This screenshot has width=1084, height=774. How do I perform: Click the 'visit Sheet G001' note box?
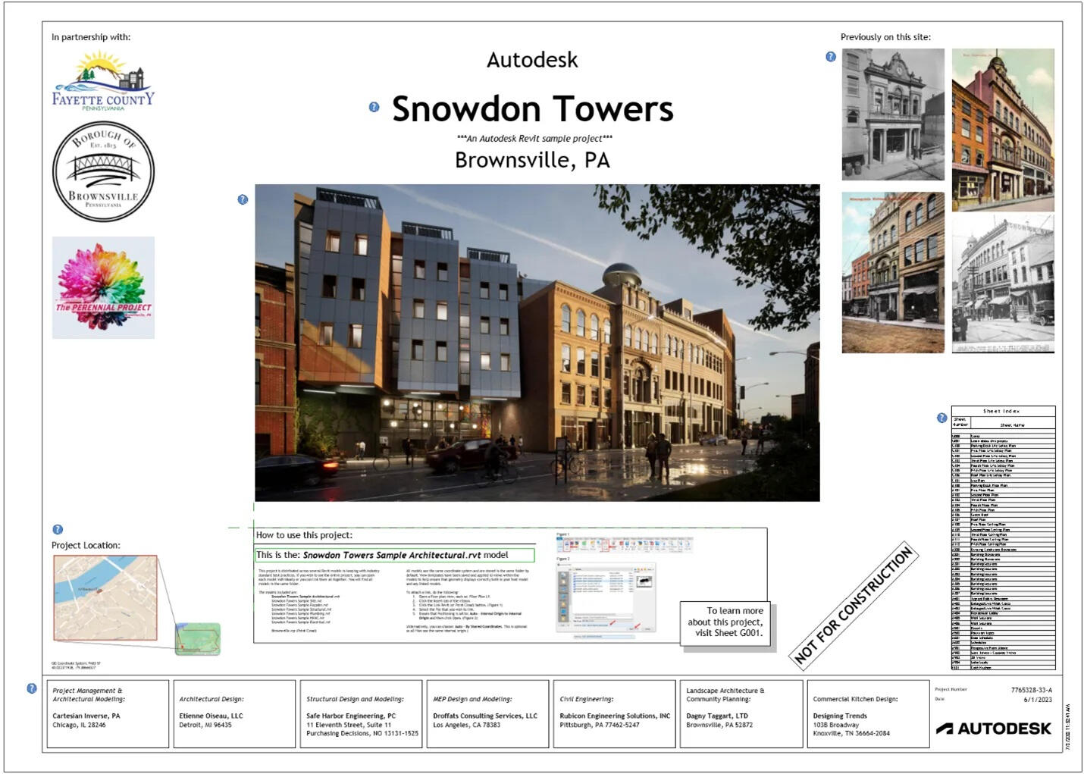(725, 622)
